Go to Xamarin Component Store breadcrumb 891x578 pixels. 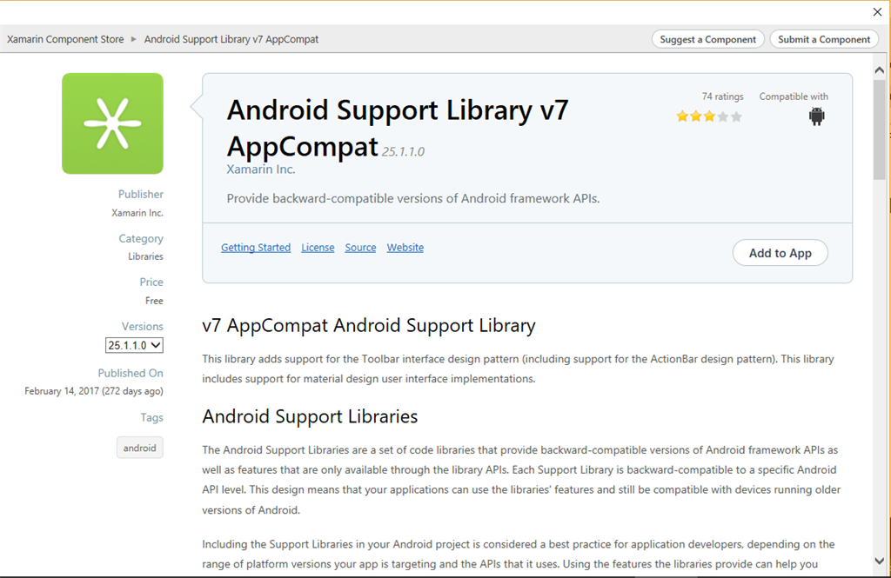(x=65, y=39)
